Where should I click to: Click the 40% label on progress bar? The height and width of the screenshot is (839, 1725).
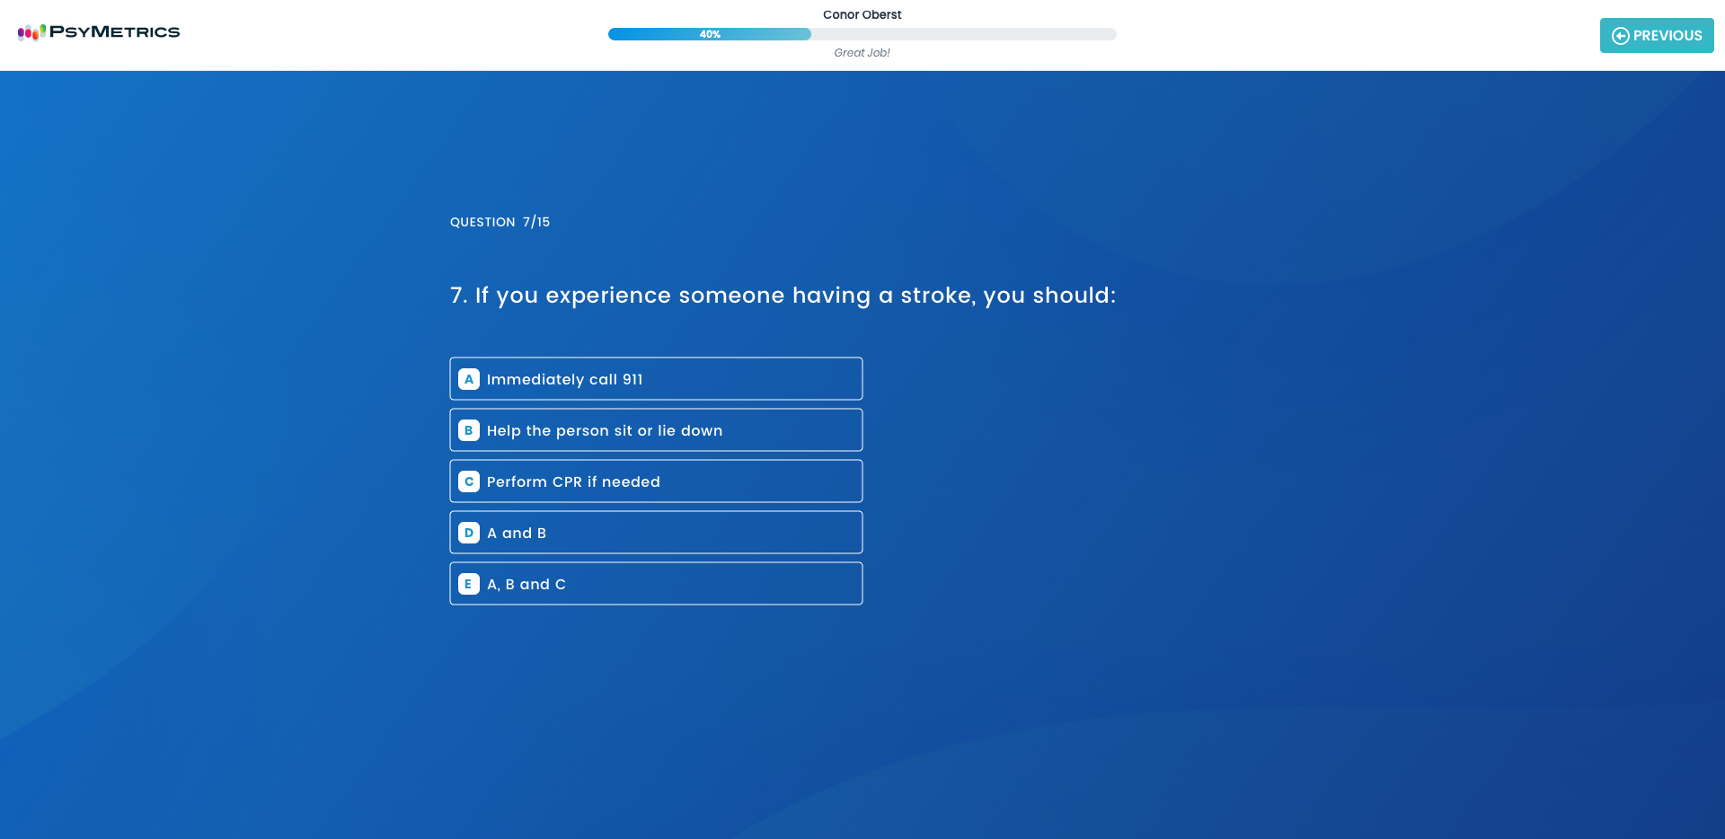[x=710, y=34]
